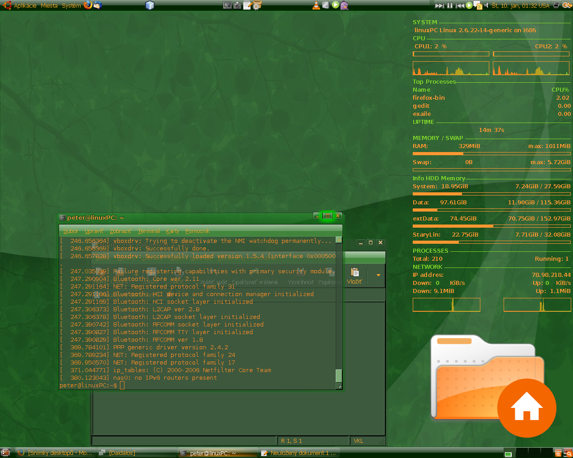Click 'nas0: no IPv6 routers present' line
Viewport: 573px width, 458px height.
click(x=165, y=378)
